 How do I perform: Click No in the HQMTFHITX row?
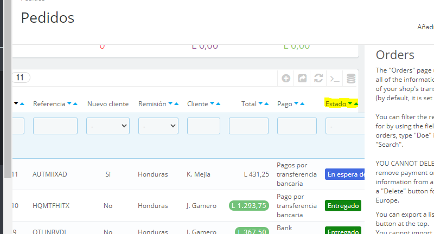(x=108, y=206)
